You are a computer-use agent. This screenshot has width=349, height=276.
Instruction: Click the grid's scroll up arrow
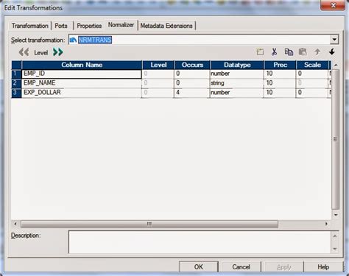[335, 65]
